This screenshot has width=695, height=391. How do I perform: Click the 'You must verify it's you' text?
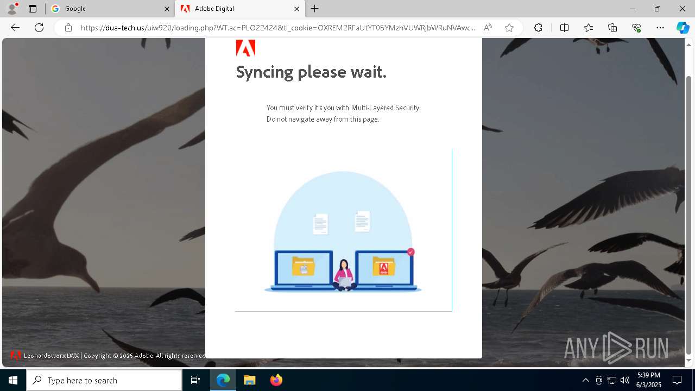[x=344, y=108]
